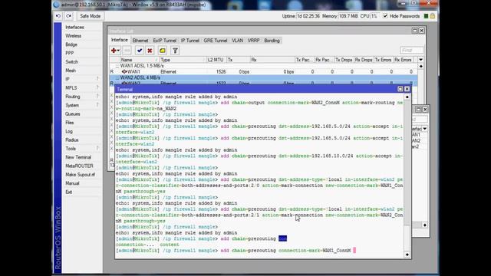Viewport: 491px width, 276px height.
Task: Expand System submenu in sidebar
Action: pos(82,106)
